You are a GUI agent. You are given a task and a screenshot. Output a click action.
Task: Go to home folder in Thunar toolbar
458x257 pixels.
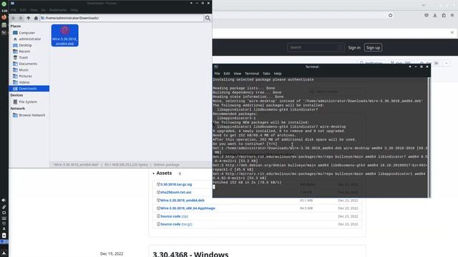(x=36, y=18)
